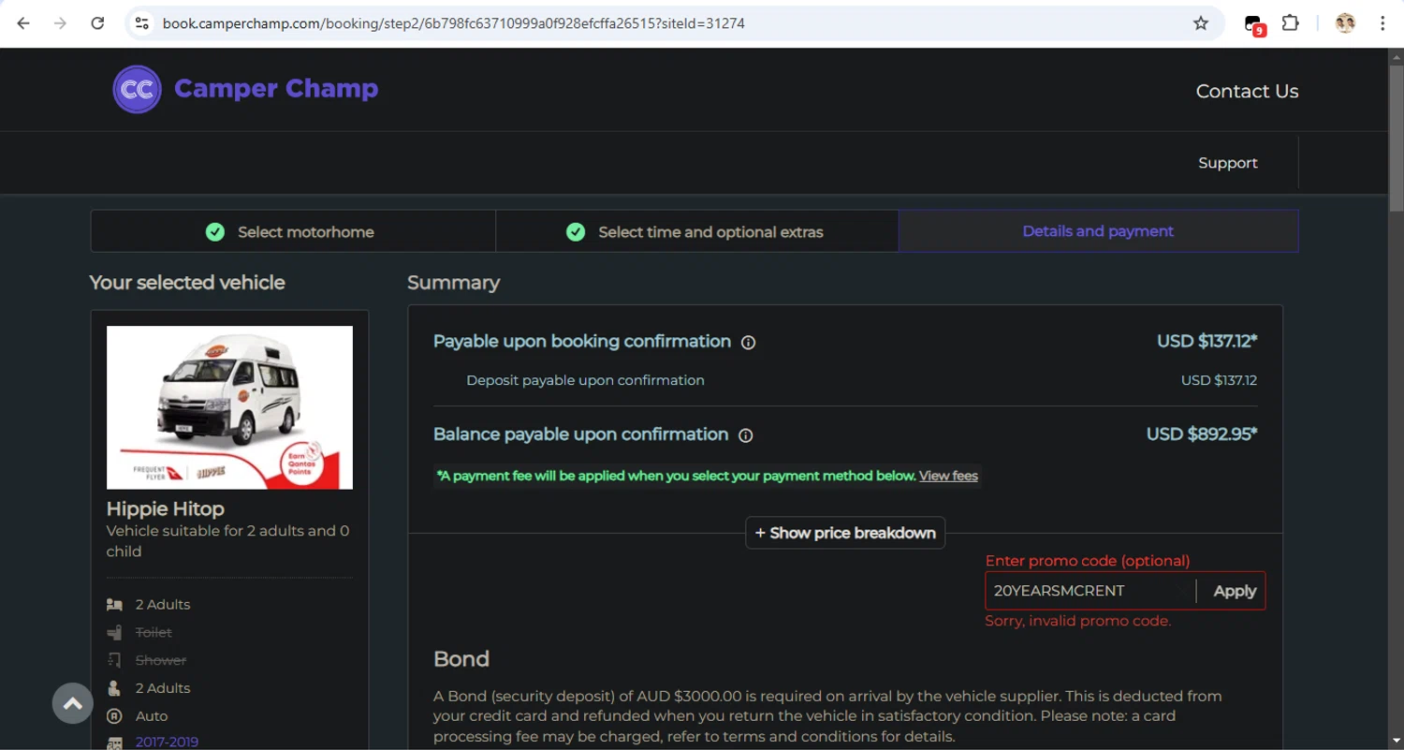Open Contact Us in header
Image resolution: width=1404 pixels, height=750 pixels.
[1247, 91]
